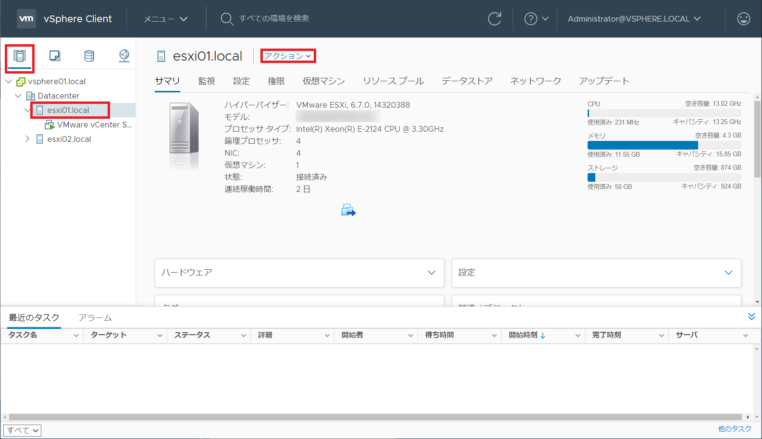Click the VM migration icon below summary
Viewport: 762px width, 439px height.
point(348,210)
